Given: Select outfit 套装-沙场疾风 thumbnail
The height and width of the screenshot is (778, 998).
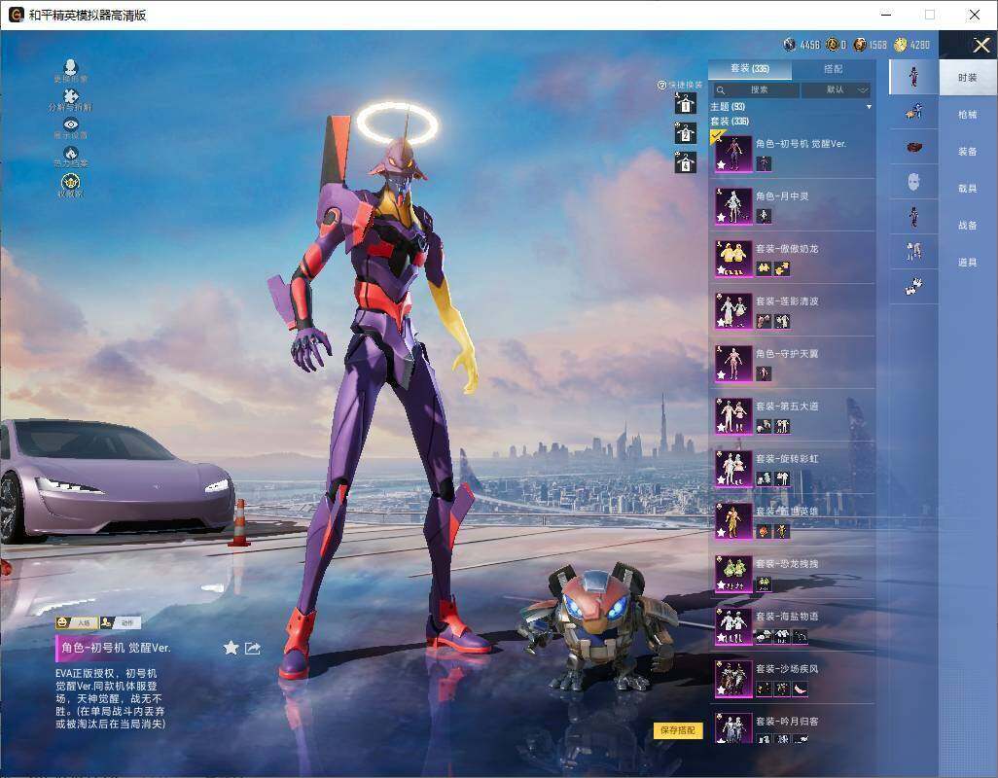Looking at the screenshot, I should [733, 678].
